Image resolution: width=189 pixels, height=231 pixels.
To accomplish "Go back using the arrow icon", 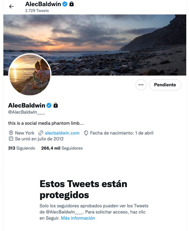I will [x=11, y=6].
